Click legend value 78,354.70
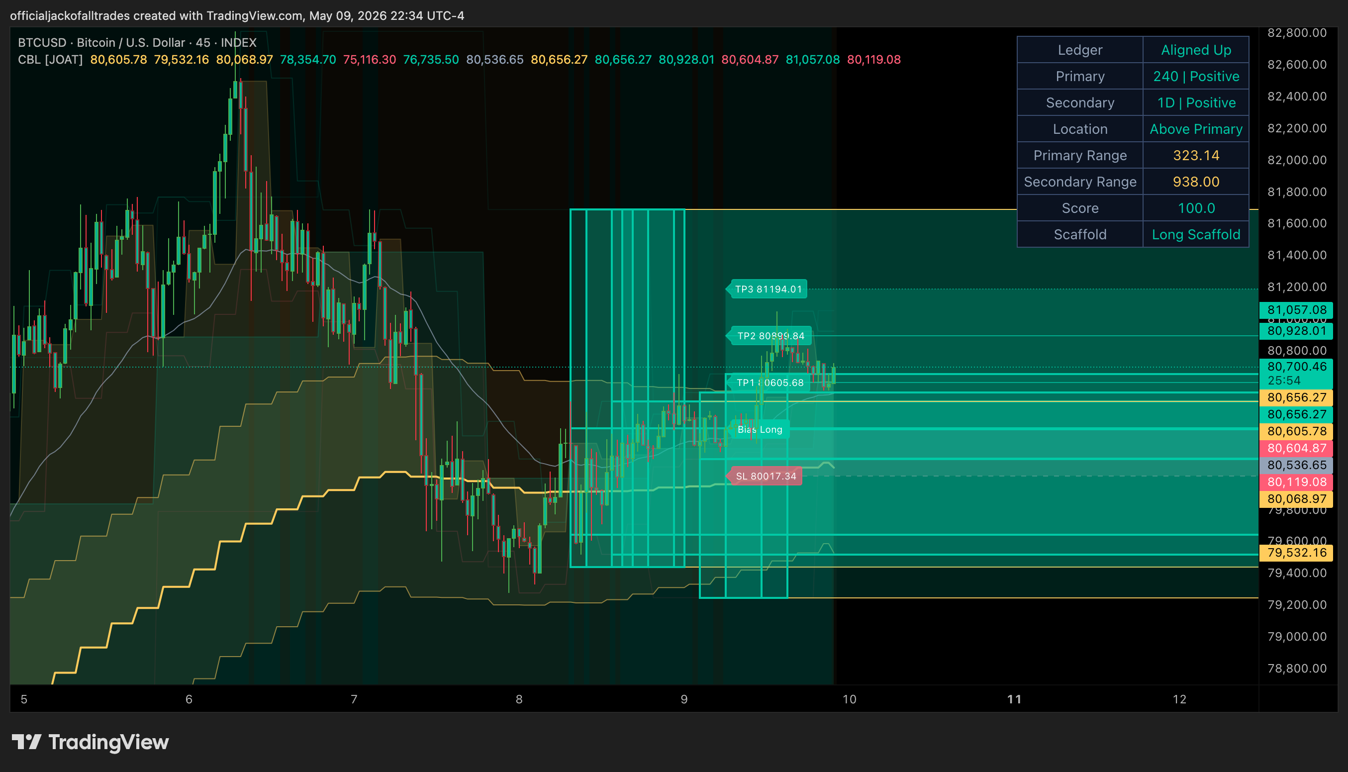1348x772 pixels. [308, 59]
